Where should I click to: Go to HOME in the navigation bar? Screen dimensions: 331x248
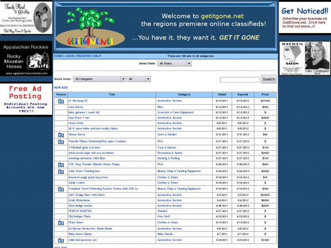click(58, 56)
